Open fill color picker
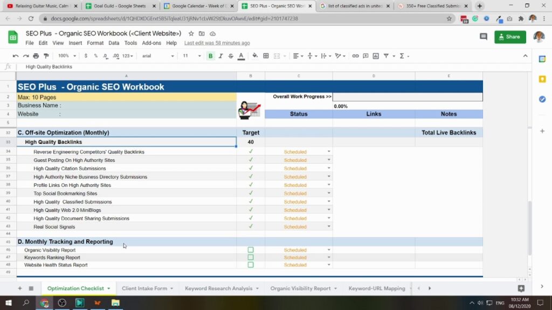This screenshot has width=552, height=310. (255, 56)
